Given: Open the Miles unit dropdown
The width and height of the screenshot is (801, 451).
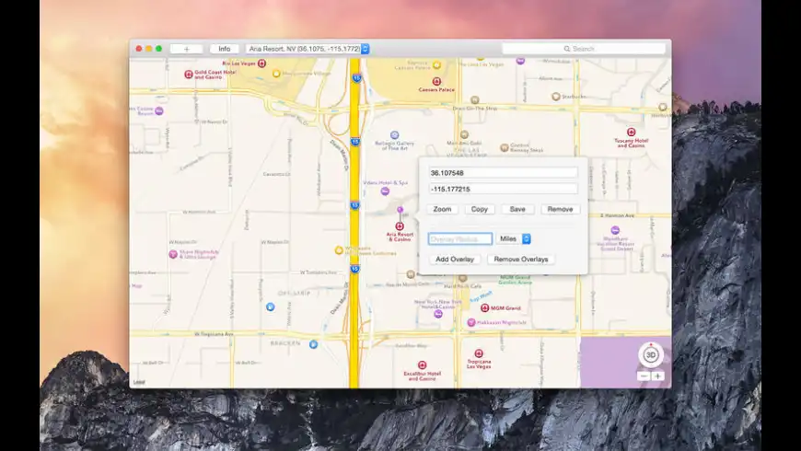Looking at the screenshot, I should click(x=514, y=239).
